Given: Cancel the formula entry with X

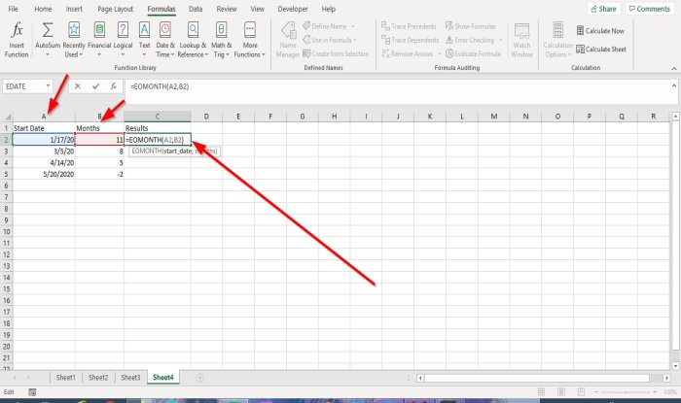Looking at the screenshot, I should (x=77, y=86).
